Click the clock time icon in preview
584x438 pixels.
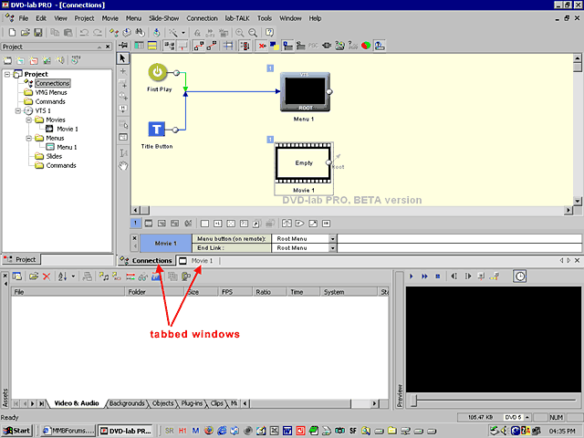tap(519, 276)
